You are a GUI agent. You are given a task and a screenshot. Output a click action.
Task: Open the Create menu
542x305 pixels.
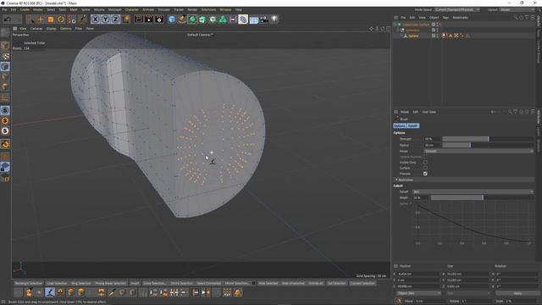pos(25,9)
